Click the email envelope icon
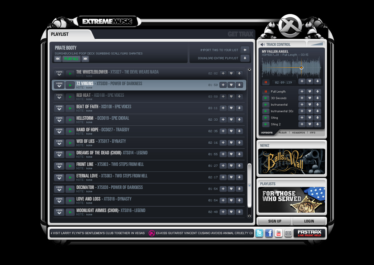The height and width of the screenshot is (265, 374). pos(288,233)
